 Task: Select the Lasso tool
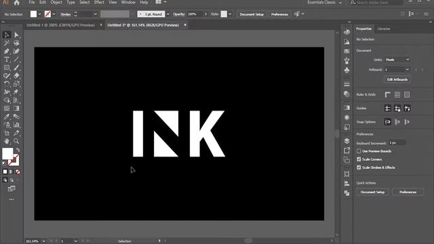click(x=16, y=43)
